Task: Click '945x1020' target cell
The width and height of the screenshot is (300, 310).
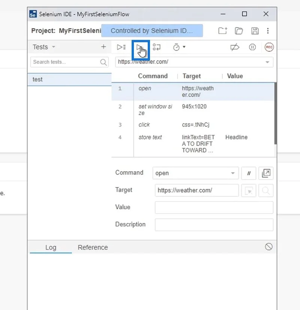Action: (194, 106)
